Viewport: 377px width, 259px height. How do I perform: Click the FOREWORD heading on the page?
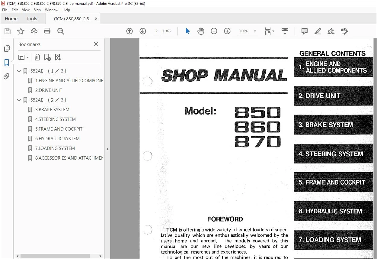(x=225, y=219)
